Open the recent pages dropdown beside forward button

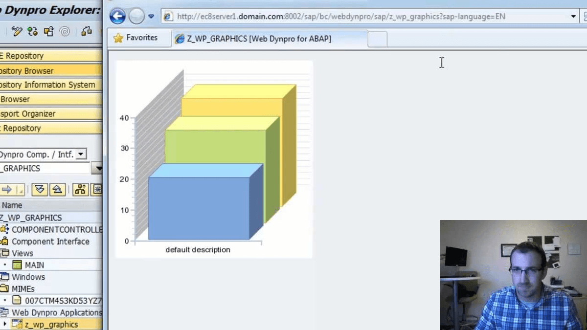[151, 16]
